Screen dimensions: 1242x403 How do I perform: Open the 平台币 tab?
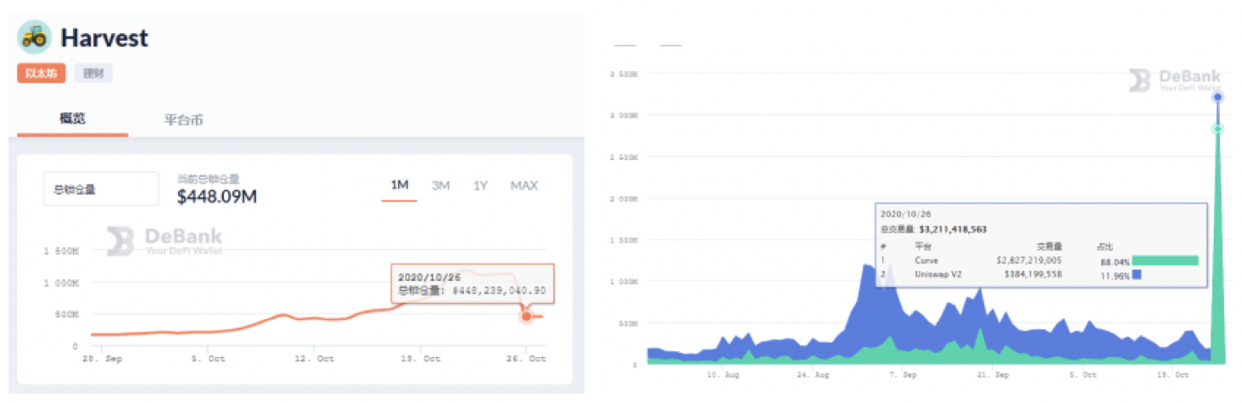[x=183, y=119]
